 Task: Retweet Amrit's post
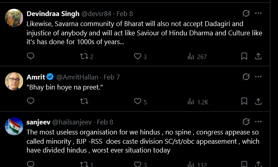click(84, 102)
